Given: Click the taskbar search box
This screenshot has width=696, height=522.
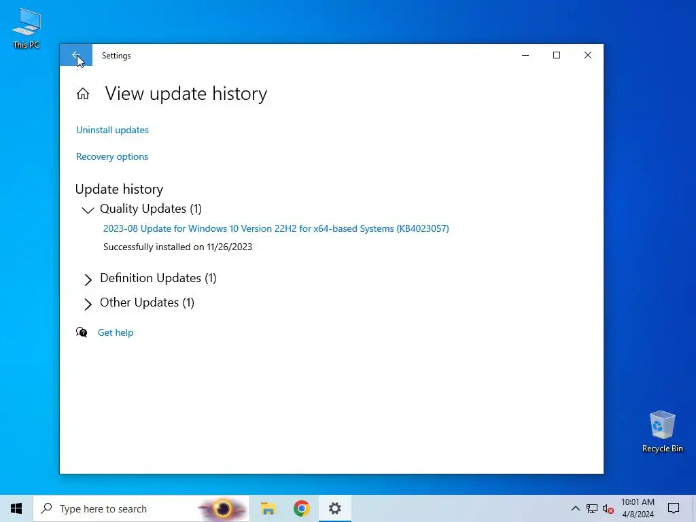Looking at the screenshot, I should click(141, 508).
